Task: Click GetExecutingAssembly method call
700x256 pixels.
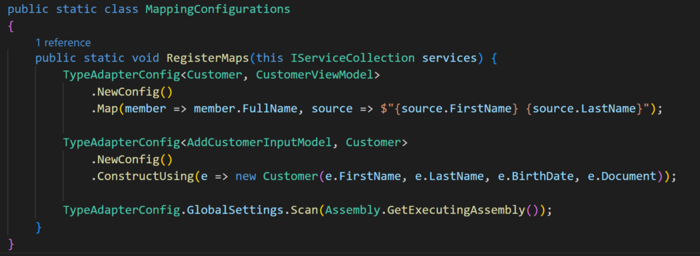Action: (456, 210)
